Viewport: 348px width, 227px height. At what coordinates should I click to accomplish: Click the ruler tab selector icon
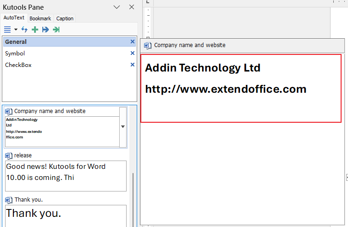click(x=148, y=2)
